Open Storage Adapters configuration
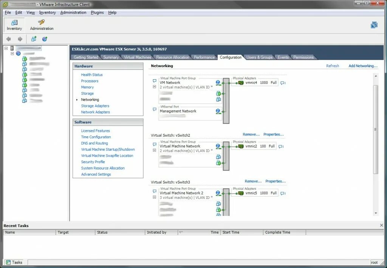 (95, 106)
